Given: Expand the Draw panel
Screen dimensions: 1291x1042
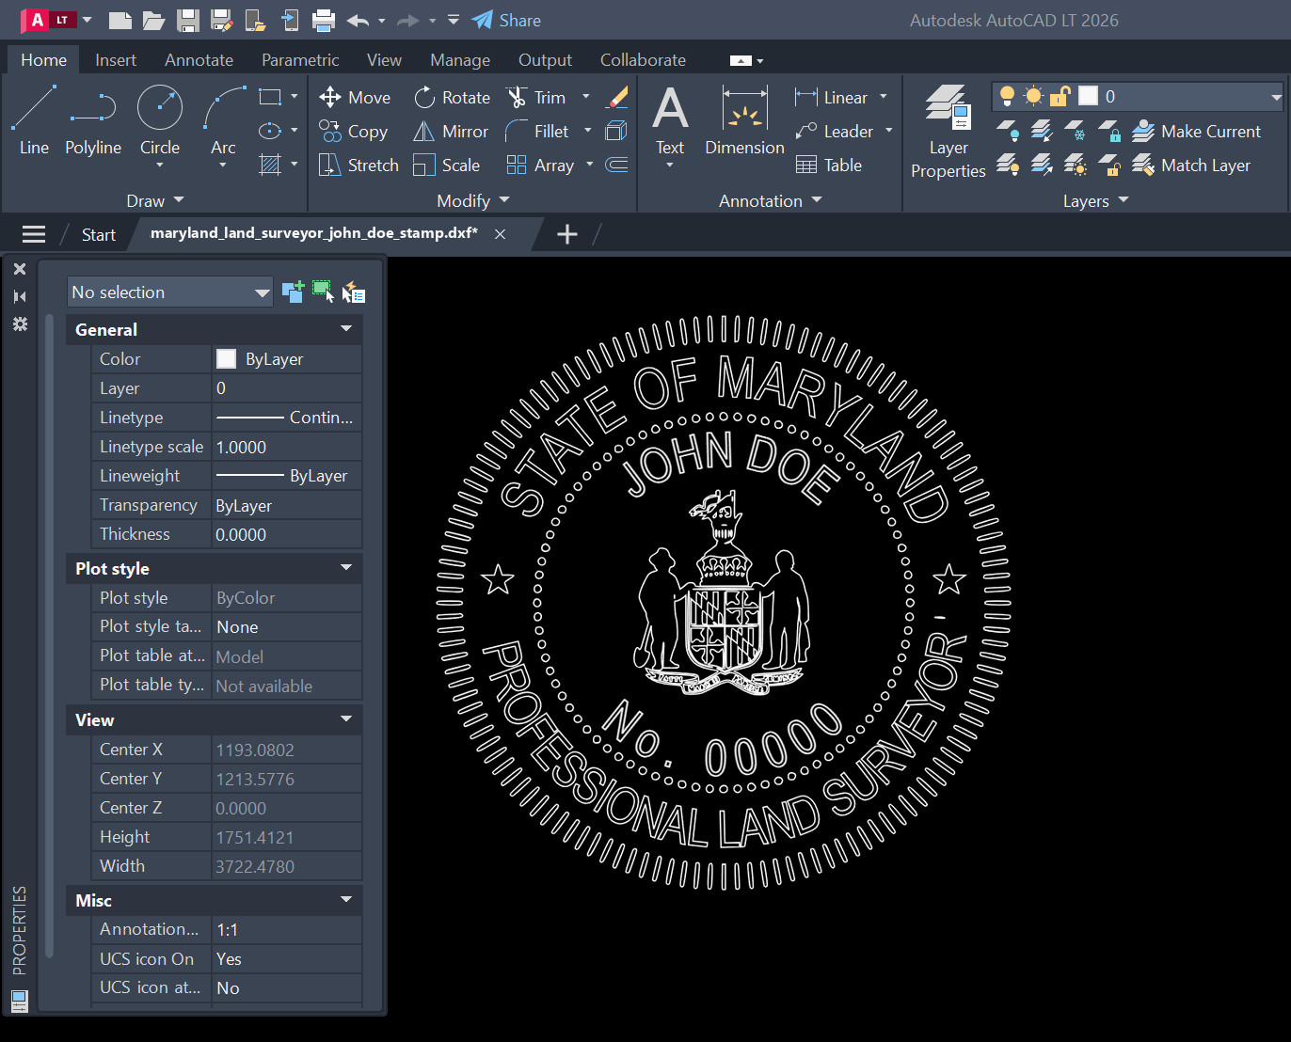Looking at the screenshot, I should click(x=155, y=200).
